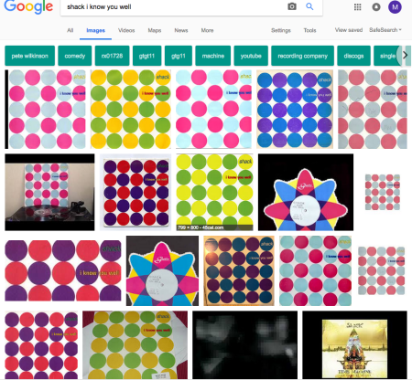412x380 pixels.
Task: Open the M account avatar
Action: (395, 6)
